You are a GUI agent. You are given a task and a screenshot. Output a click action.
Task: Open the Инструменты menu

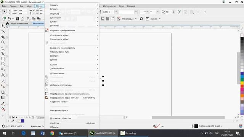109,6
